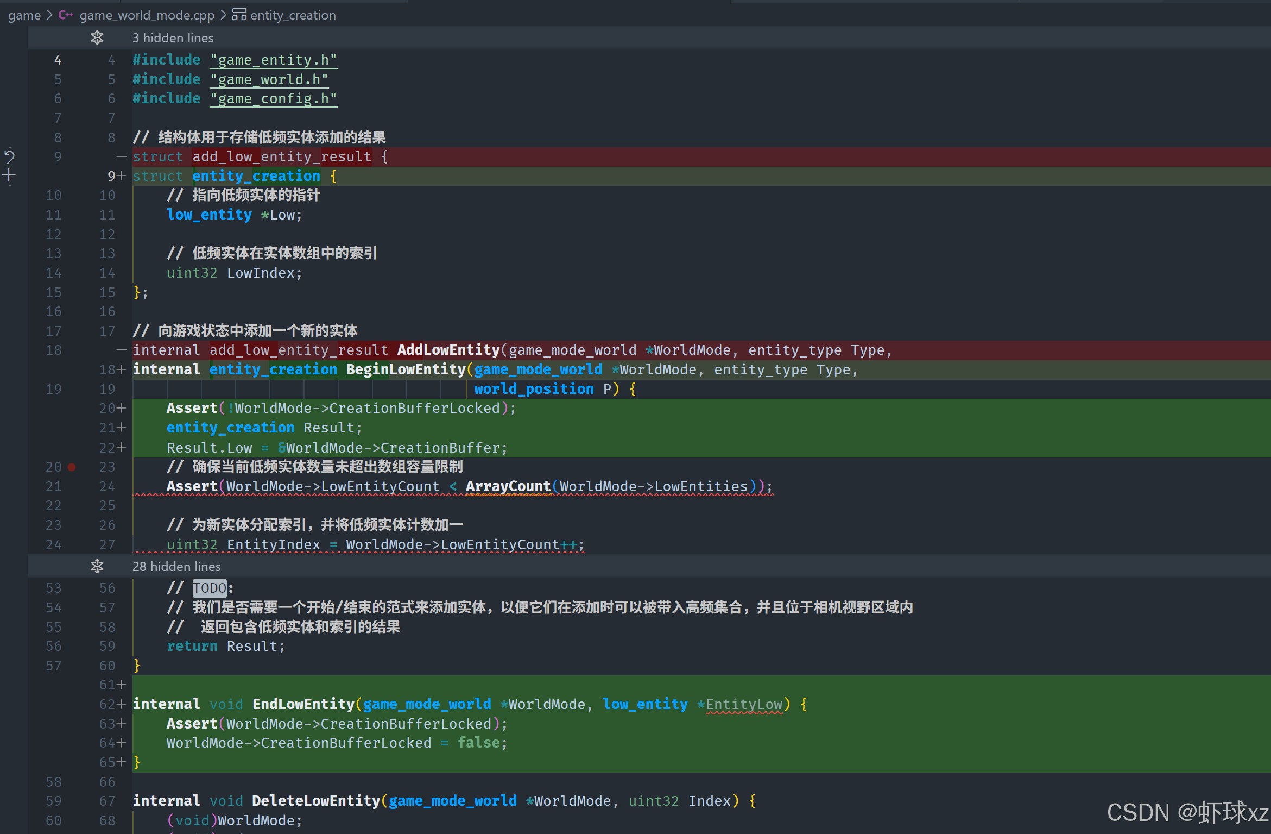This screenshot has height=834, width=1271.
Task: Click the DeleteLowEntity function name
Action: click(x=316, y=801)
